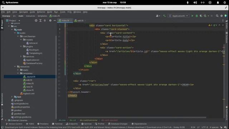The width and height of the screenshot is (229, 129).
Task: Open Dependencies tool window
Action: [139, 124]
